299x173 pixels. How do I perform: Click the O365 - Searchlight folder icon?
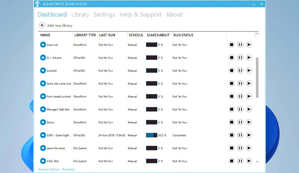pos(43,135)
